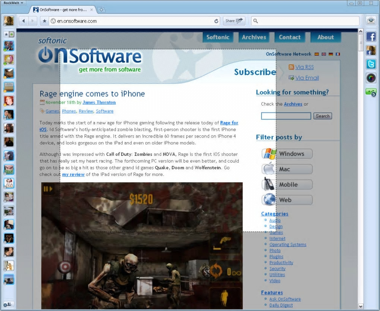Click the Search button
Screen dimensions: 380x311
(323, 116)
